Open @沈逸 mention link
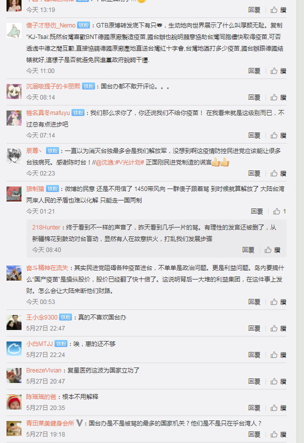Image resolution: width=304 pixels, height=443 pixels. (104, 162)
